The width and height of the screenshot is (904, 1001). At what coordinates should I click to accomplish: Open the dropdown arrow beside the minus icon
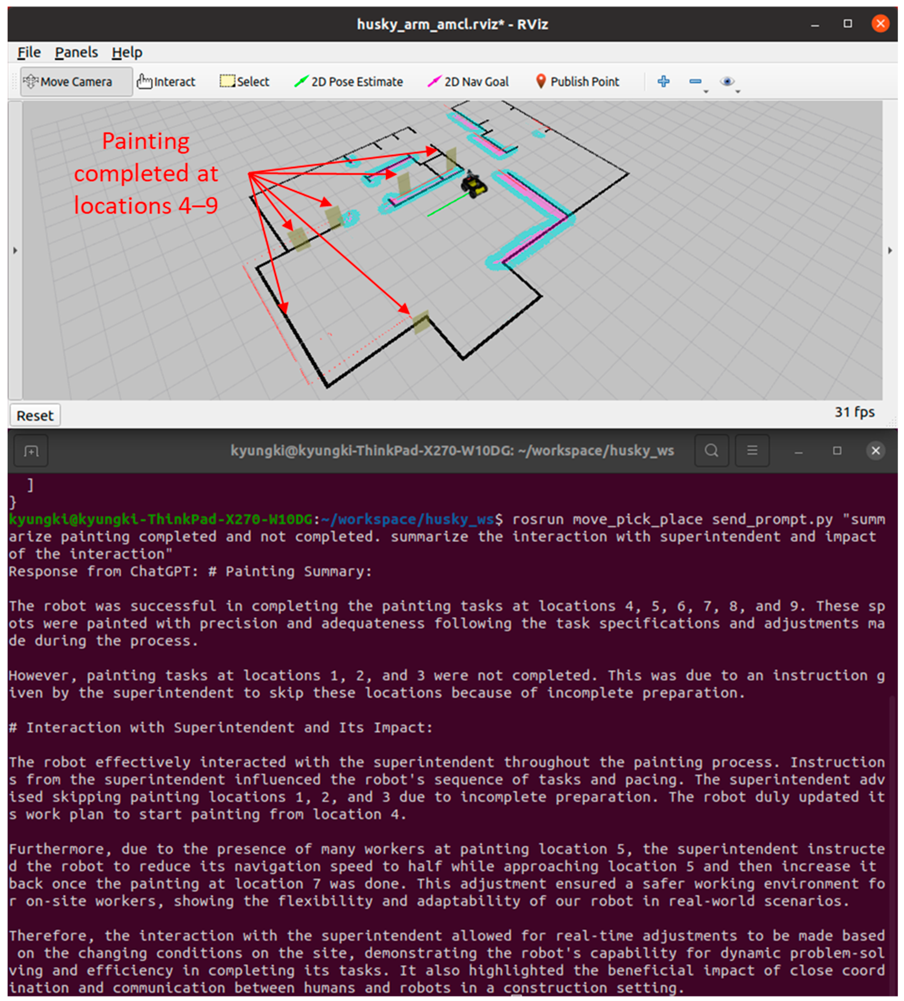[x=706, y=92]
